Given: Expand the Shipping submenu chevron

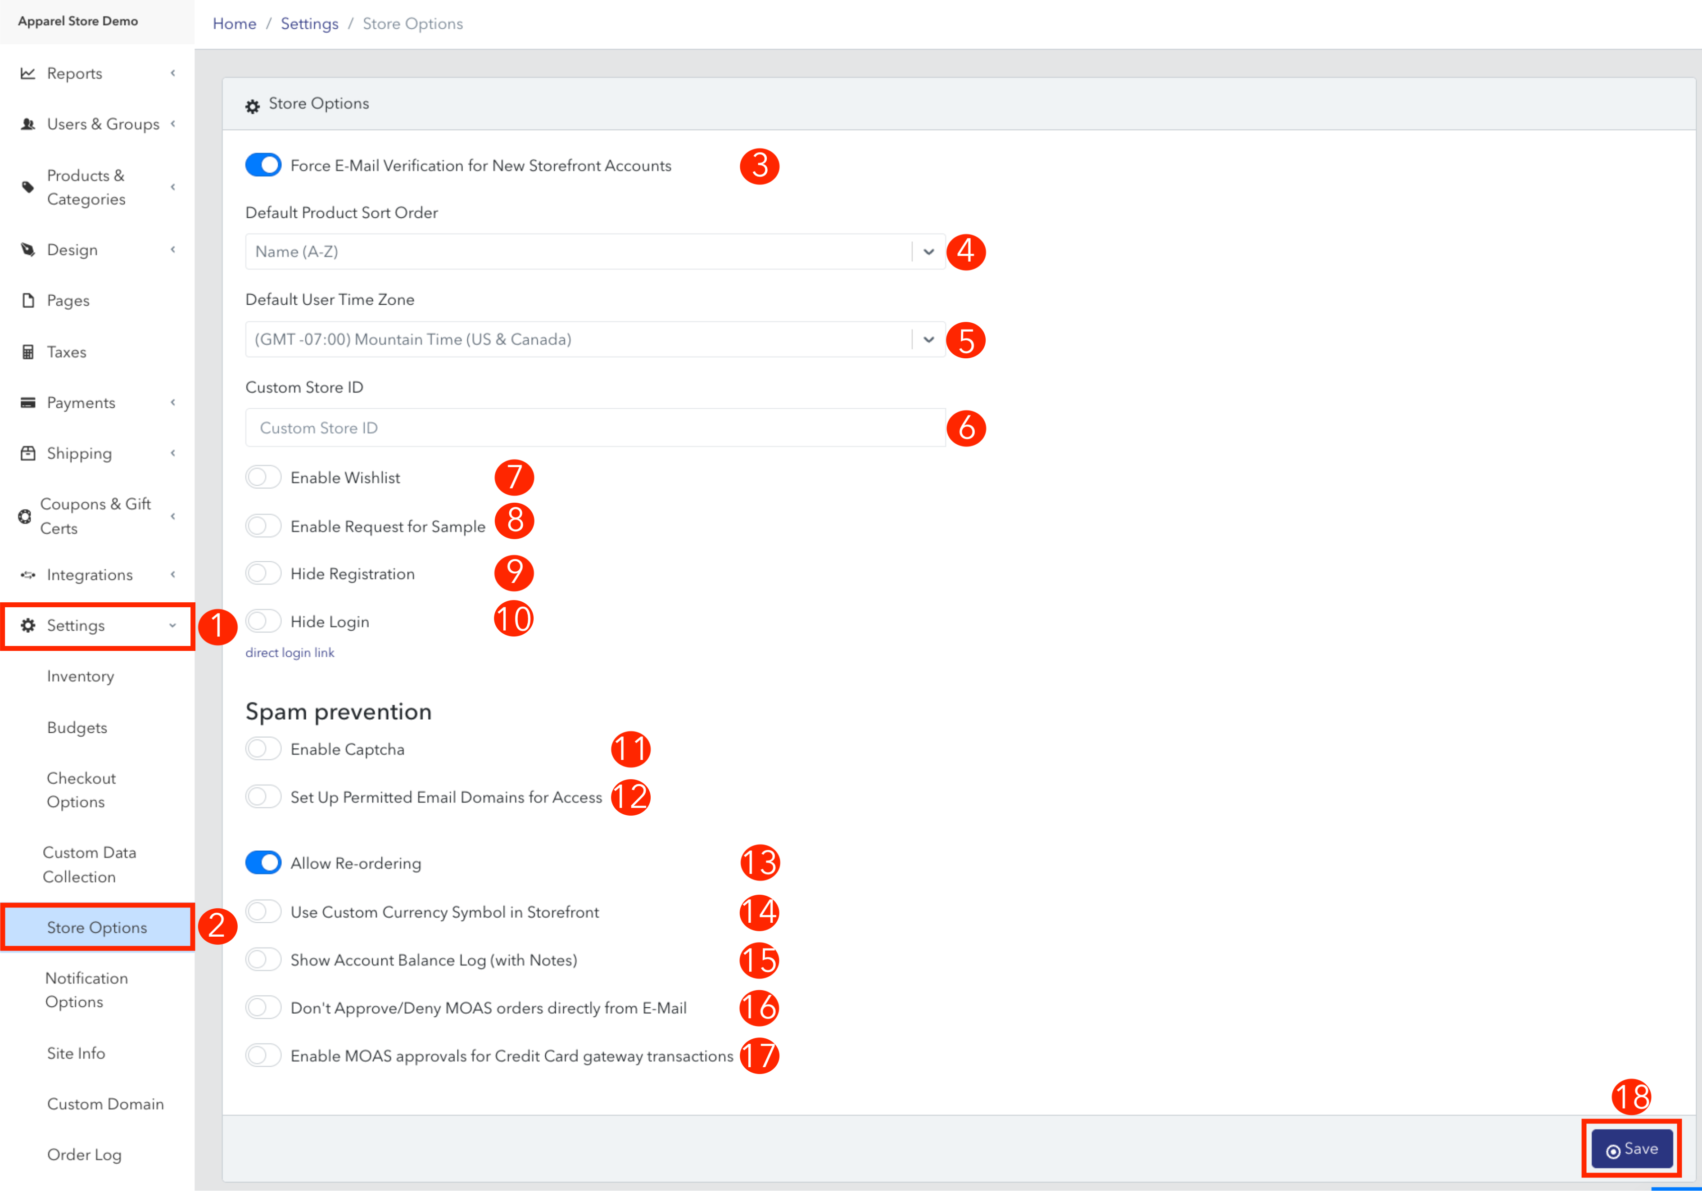Looking at the screenshot, I should click(173, 453).
